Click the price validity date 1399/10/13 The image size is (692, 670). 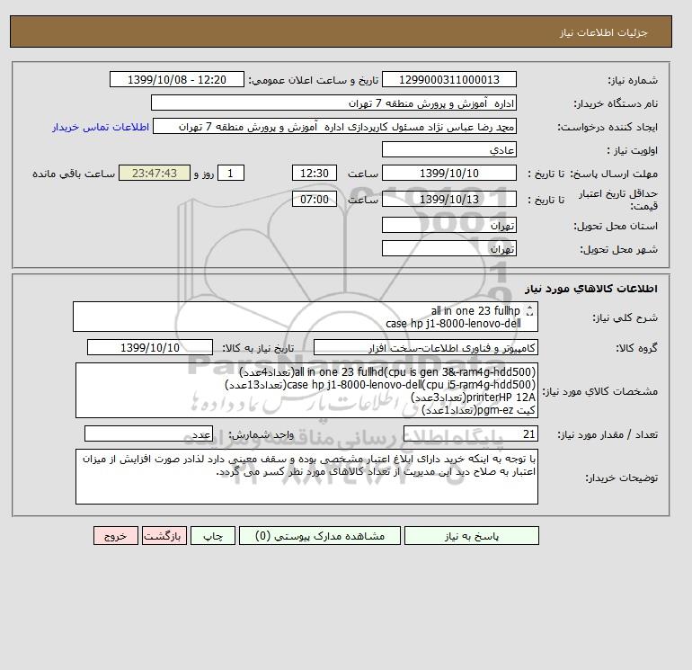[x=448, y=199]
